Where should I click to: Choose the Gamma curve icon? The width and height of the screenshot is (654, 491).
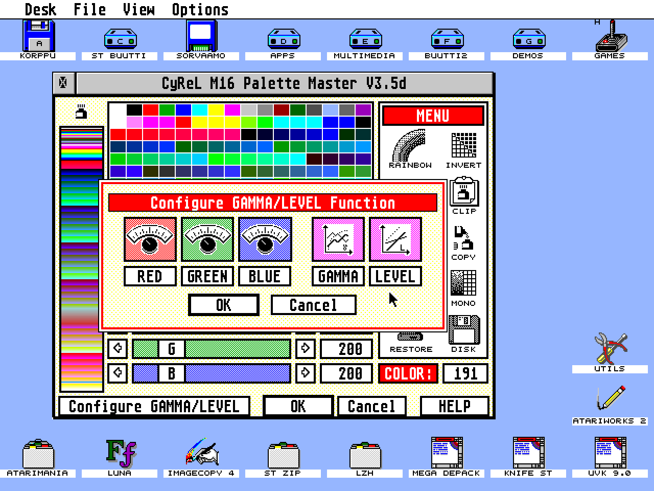coord(338,239)
